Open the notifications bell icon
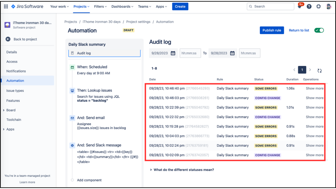Viewport: 336px width, 189px height. 299,7
